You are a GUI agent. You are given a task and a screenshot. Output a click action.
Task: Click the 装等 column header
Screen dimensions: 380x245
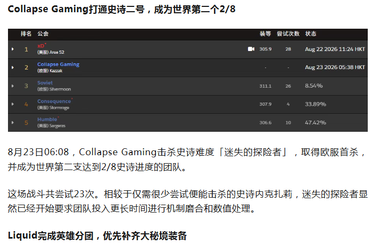(266, 33)
